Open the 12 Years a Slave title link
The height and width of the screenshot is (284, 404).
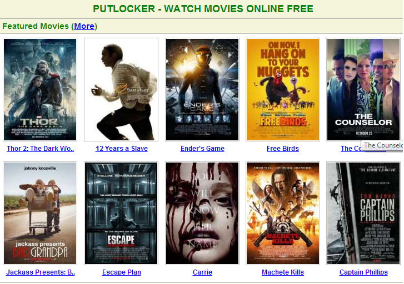click(x=122, y=149)
